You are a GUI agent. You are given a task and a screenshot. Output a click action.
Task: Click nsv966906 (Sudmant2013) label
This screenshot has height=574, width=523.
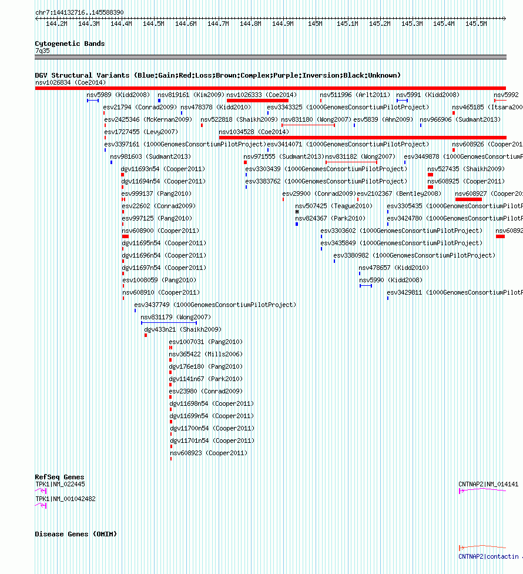click(460, 120)
